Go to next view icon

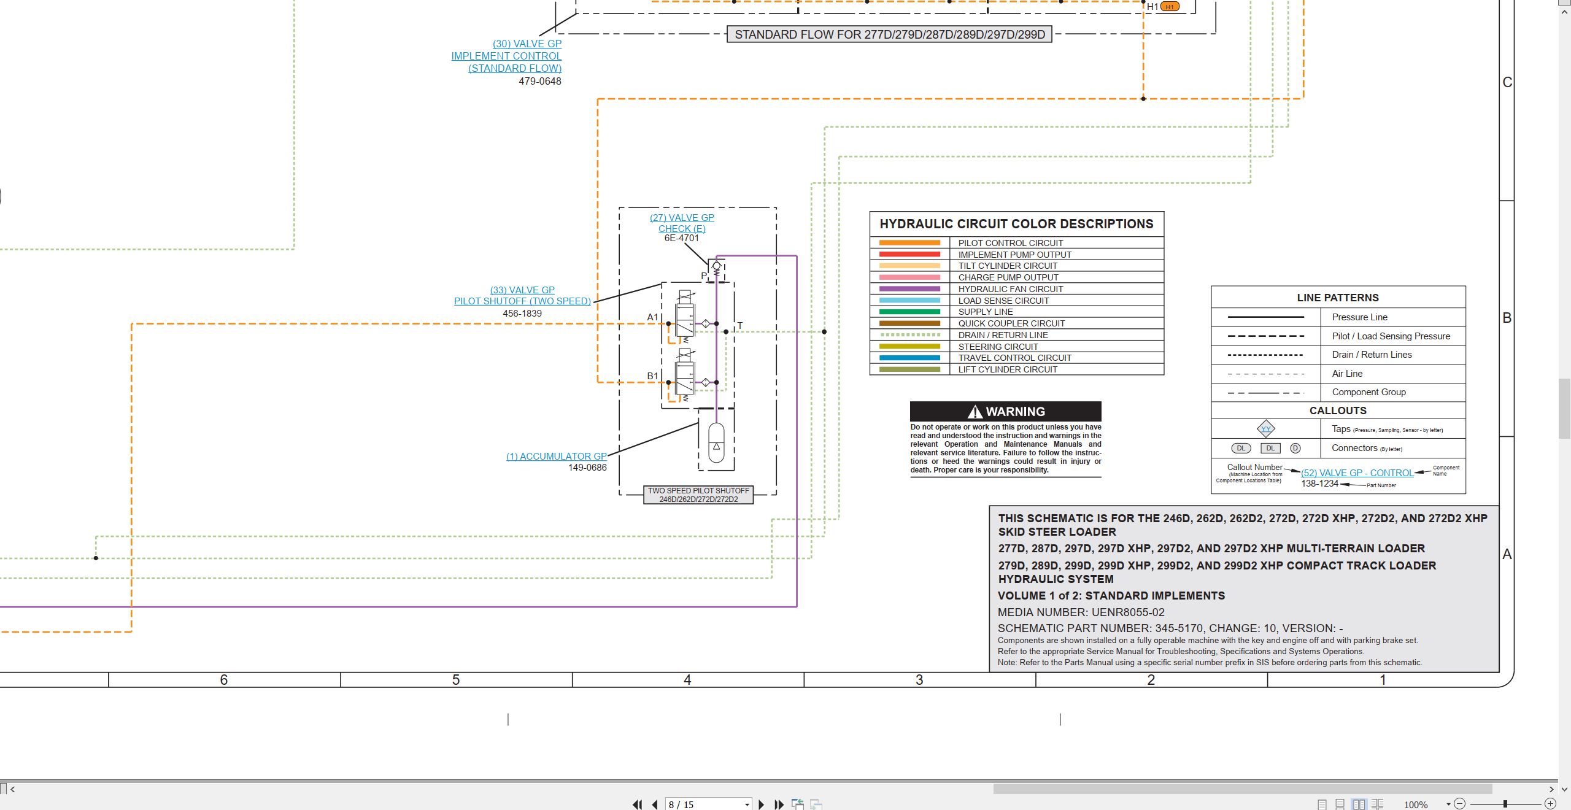point(816,804)
